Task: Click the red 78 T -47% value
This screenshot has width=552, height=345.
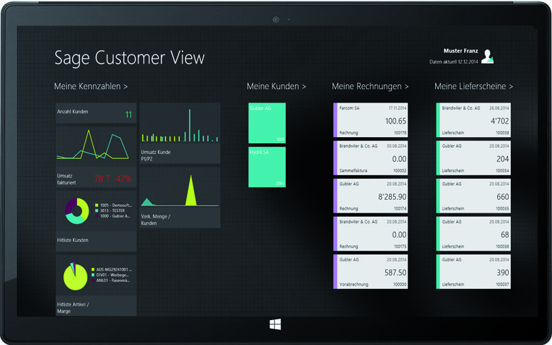Action: tap(113, 179)
